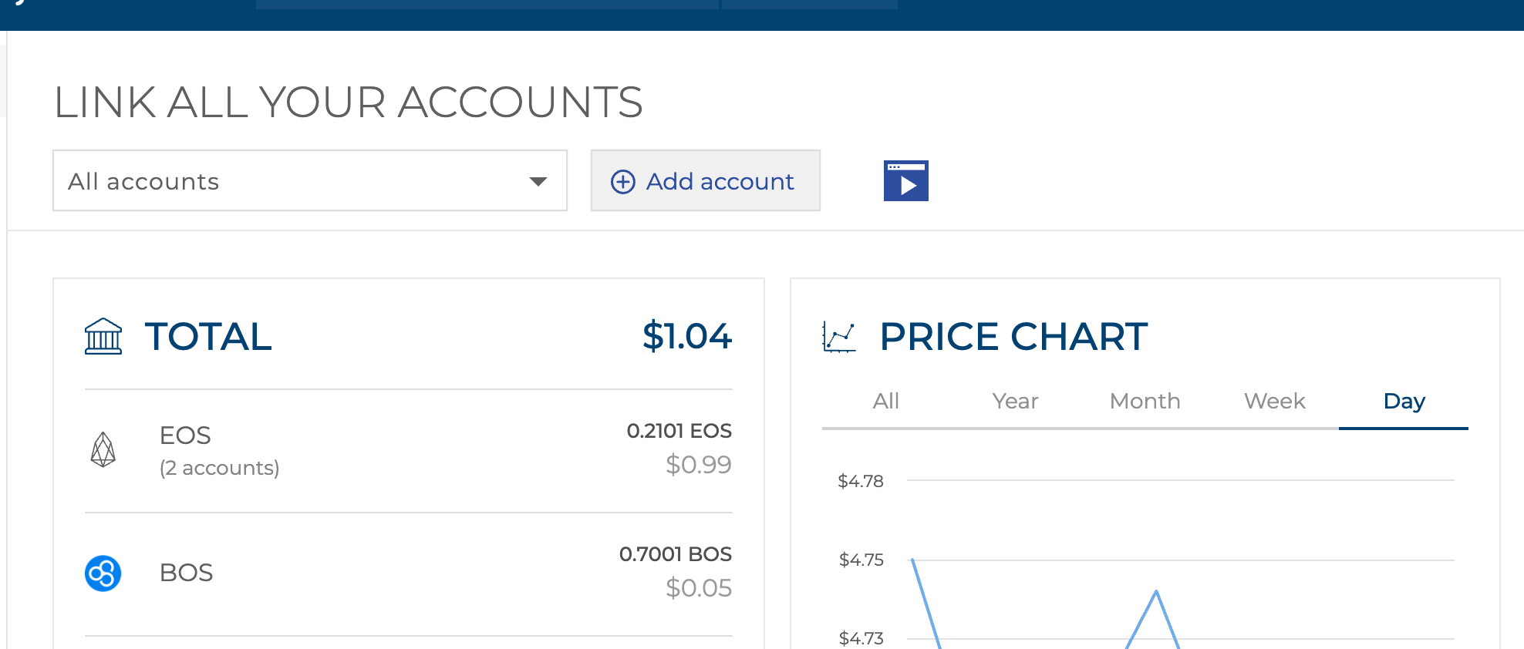Viewport: 1524px width, 649px height.
Task: Click the $4.78 price axis label
Action: click(x=861, y=482)
